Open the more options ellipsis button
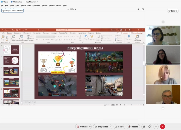 (156, 127)
